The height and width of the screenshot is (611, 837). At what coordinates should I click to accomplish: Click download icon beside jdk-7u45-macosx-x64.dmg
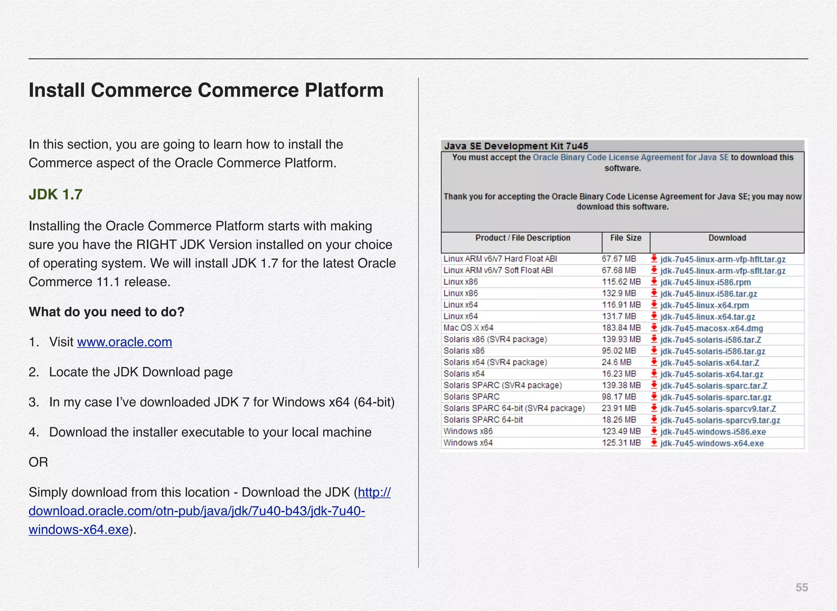pyautogui.click(x=654, y=328)
